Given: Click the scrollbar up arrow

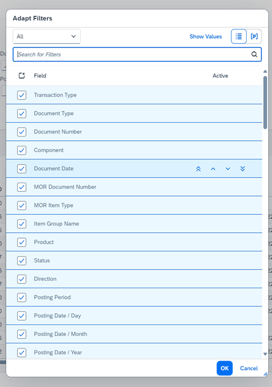Looking at the screenshot, I should 265,71.
